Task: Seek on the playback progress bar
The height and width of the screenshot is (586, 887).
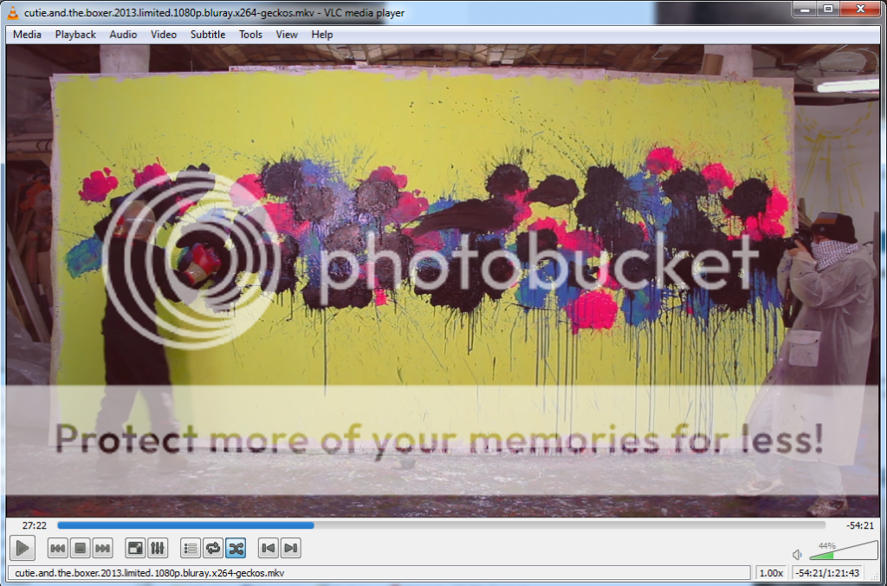Action: 441,525
